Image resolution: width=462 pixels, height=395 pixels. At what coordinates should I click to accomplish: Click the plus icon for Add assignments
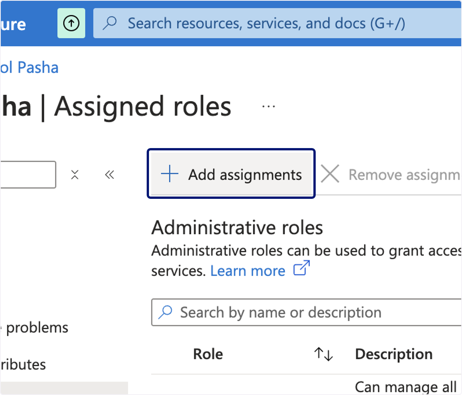tap(169, 174)
